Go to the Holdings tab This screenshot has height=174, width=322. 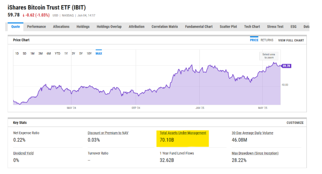tap(83, 27)
